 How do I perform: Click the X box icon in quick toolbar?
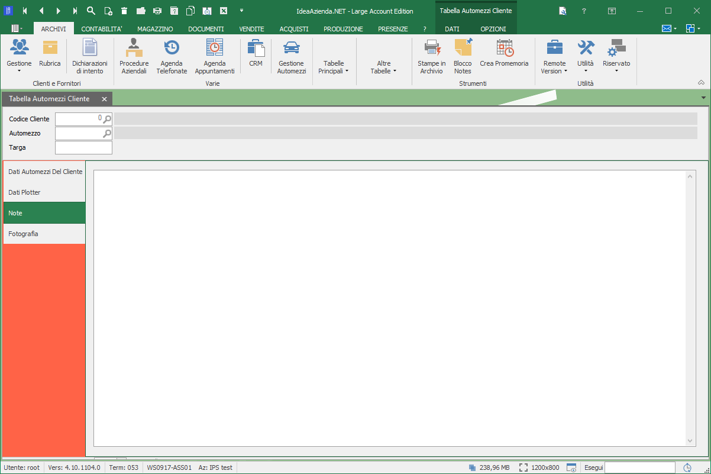[x=224, y=11]
